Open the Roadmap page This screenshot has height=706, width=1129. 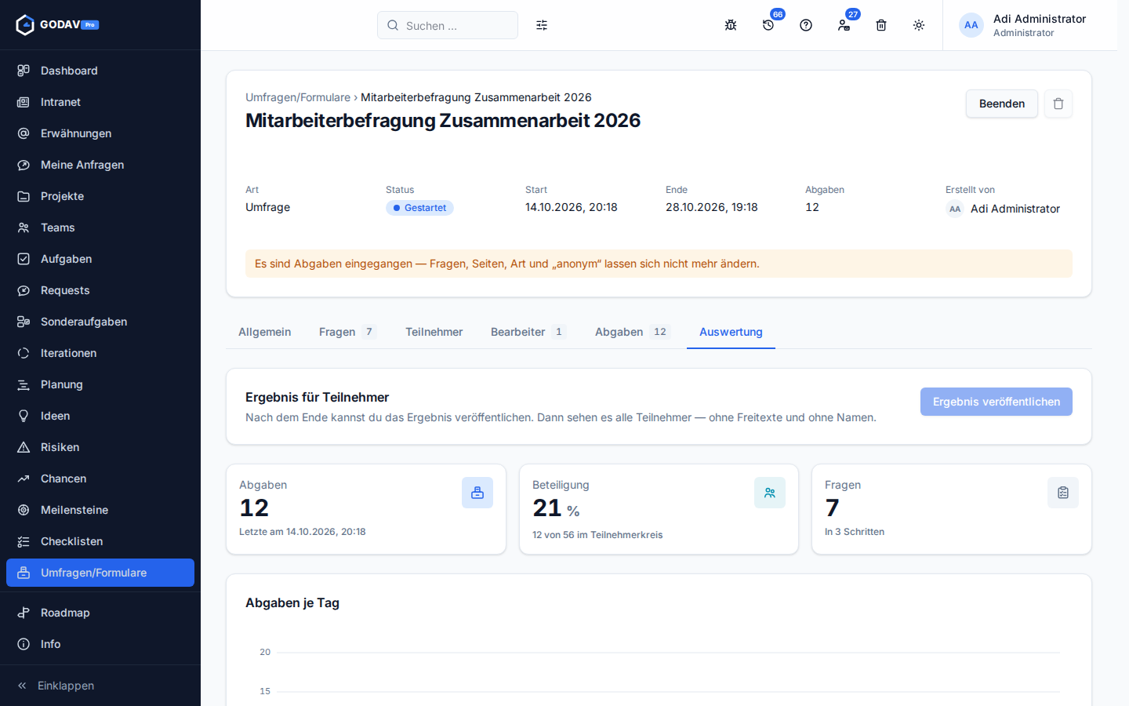point(100,613)
